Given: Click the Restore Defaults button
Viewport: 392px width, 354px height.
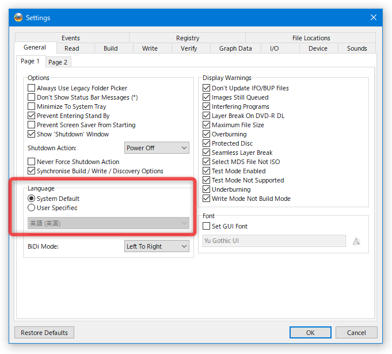Looking at the screenshot, I should [x=44, y=333].
